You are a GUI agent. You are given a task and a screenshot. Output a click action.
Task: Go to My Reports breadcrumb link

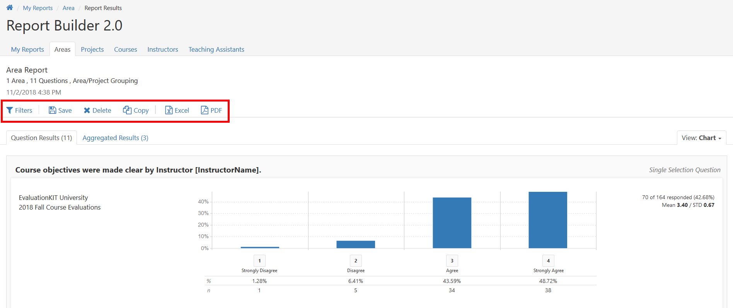pos(38,8)
